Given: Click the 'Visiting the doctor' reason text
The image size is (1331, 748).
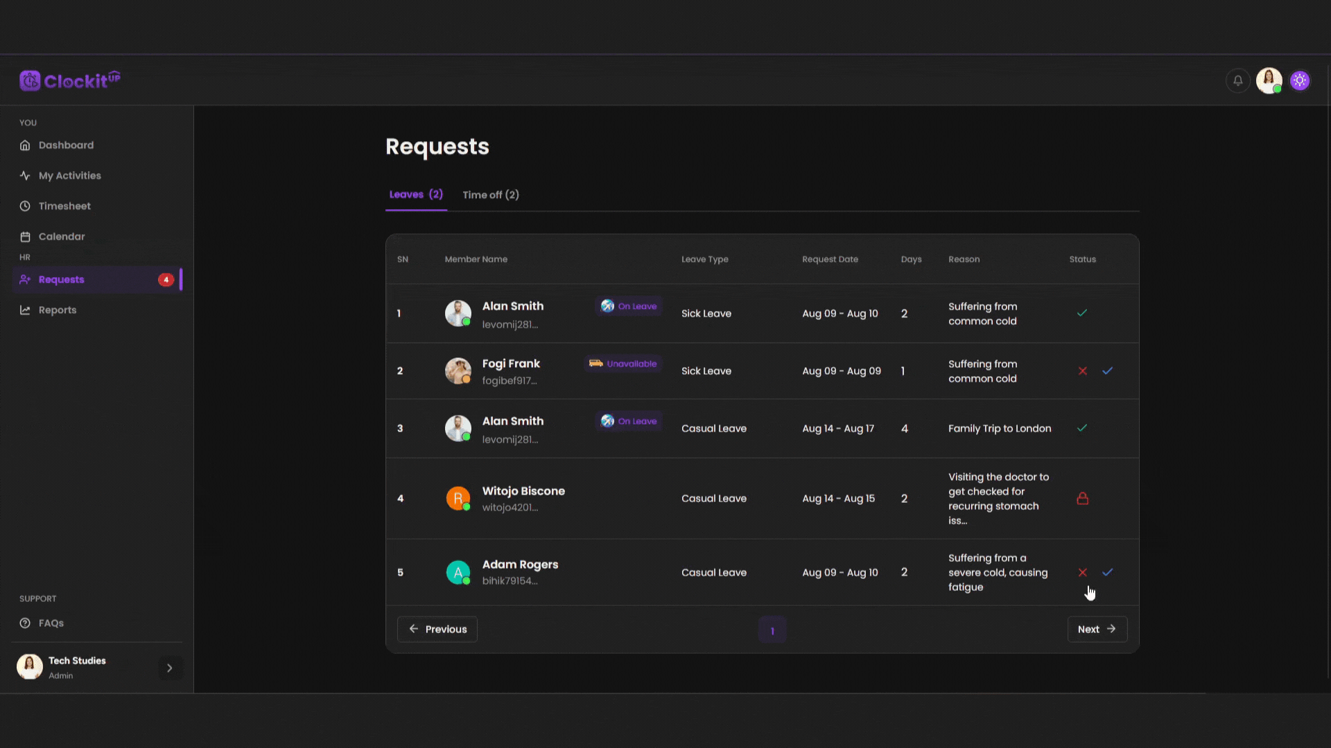Looking at the screenshot, I should tap(998, 499).
